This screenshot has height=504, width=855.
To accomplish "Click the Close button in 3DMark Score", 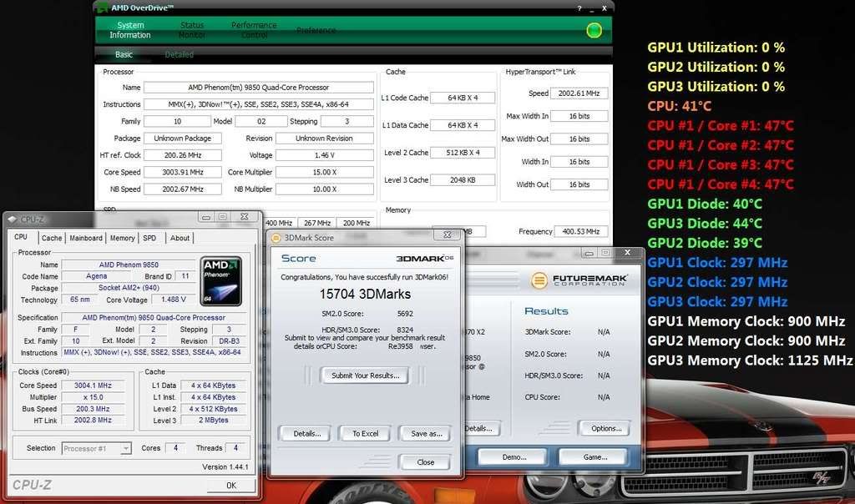I will (425, 462).
